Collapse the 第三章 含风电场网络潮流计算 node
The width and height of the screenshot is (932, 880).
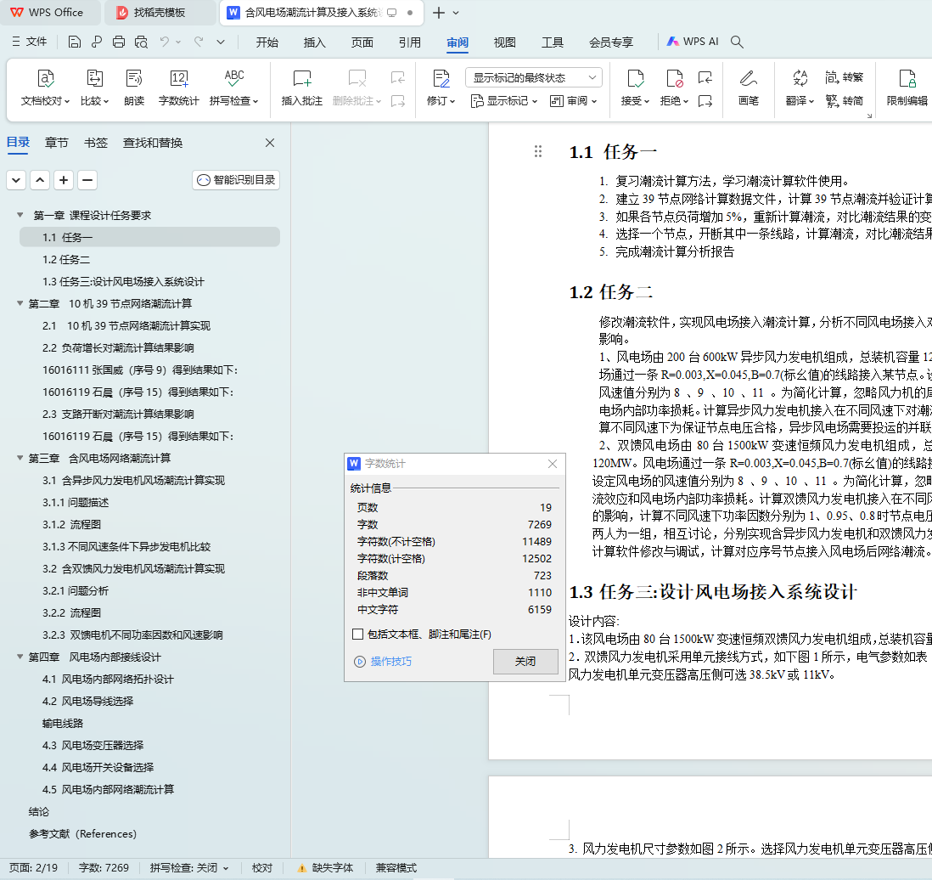click(20, 458)
